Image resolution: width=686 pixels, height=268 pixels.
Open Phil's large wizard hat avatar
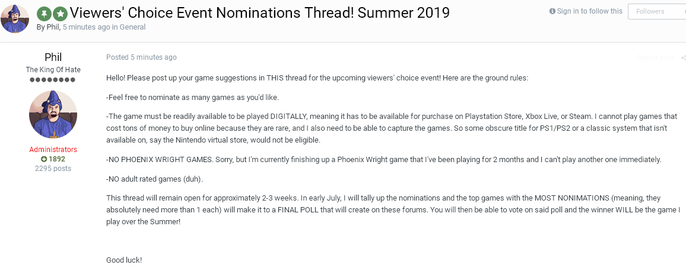pyautogui.click(x=53, y=114)
